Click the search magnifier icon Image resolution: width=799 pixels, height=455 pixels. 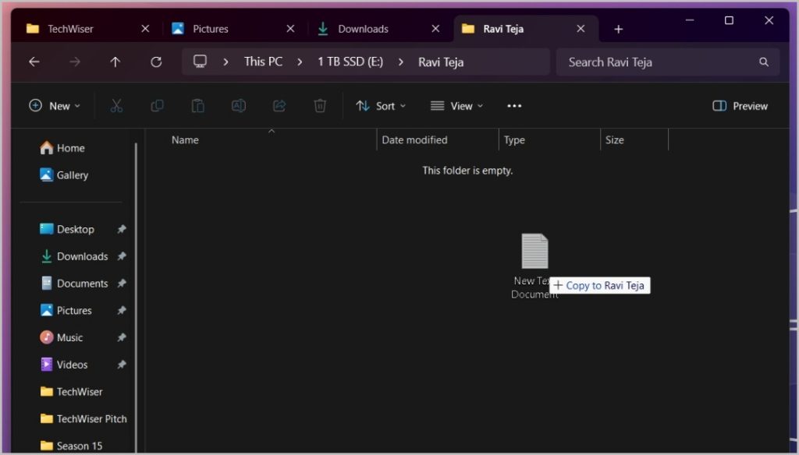[763, 62]
